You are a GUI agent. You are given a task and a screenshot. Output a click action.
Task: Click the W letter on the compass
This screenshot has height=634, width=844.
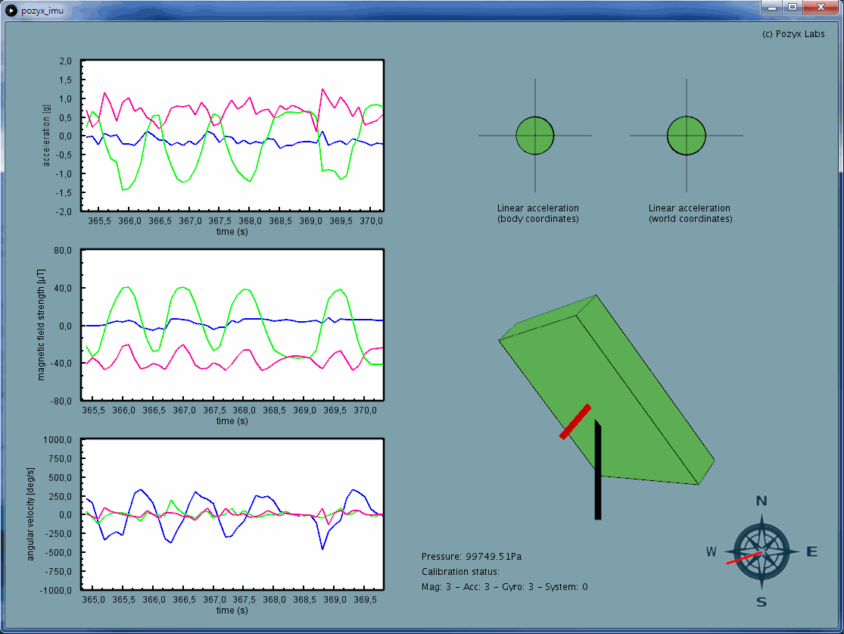tap(711, 551)
